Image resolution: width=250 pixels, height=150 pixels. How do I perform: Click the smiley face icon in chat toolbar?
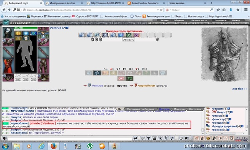tap(181, 138)
